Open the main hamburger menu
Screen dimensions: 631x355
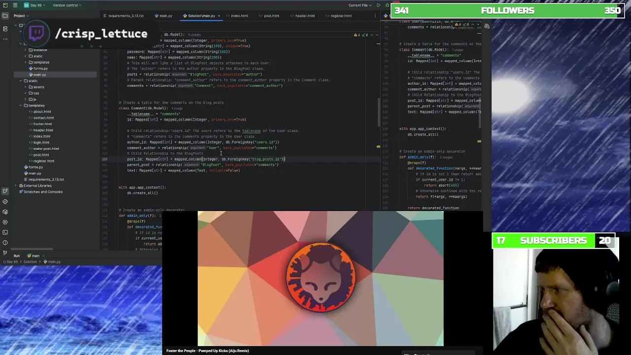(15, 5)
